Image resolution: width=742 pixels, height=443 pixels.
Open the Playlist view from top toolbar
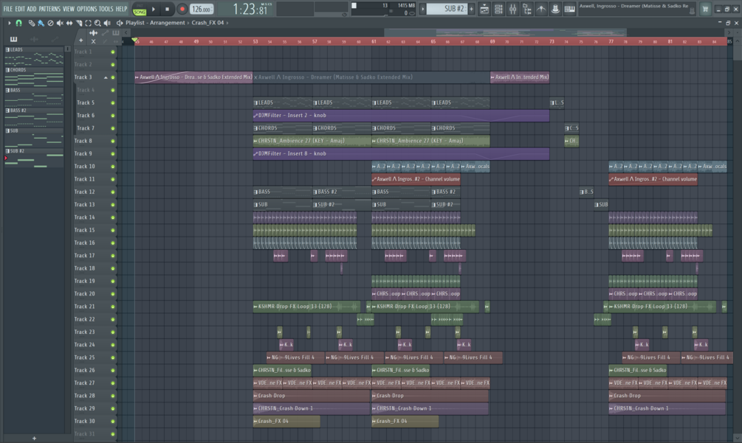click(x=484, y=9)
